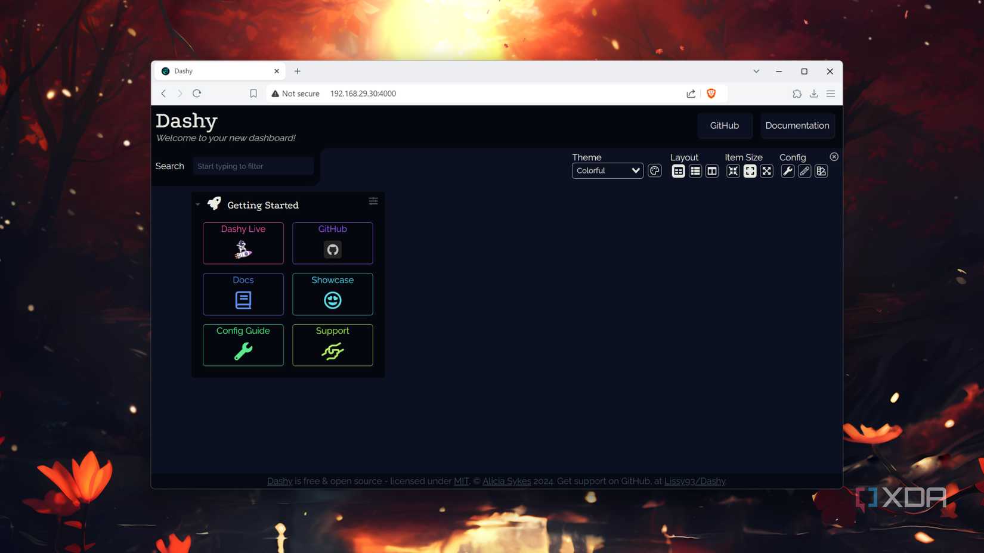
Task: Set item size to large icon
Action: [766, 171]
